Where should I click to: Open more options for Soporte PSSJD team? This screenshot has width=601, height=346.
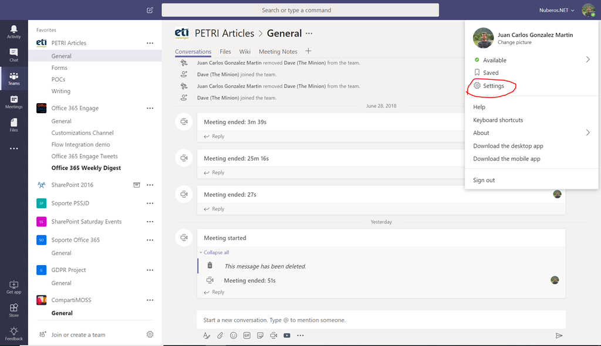[x=150, y=203]
